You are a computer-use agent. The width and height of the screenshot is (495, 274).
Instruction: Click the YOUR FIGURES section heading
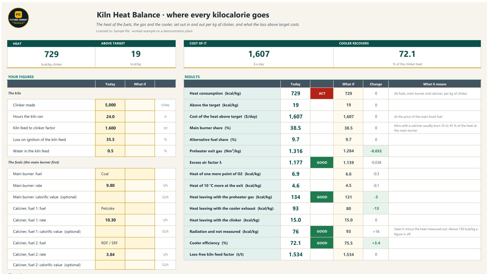tap(21, 77)
